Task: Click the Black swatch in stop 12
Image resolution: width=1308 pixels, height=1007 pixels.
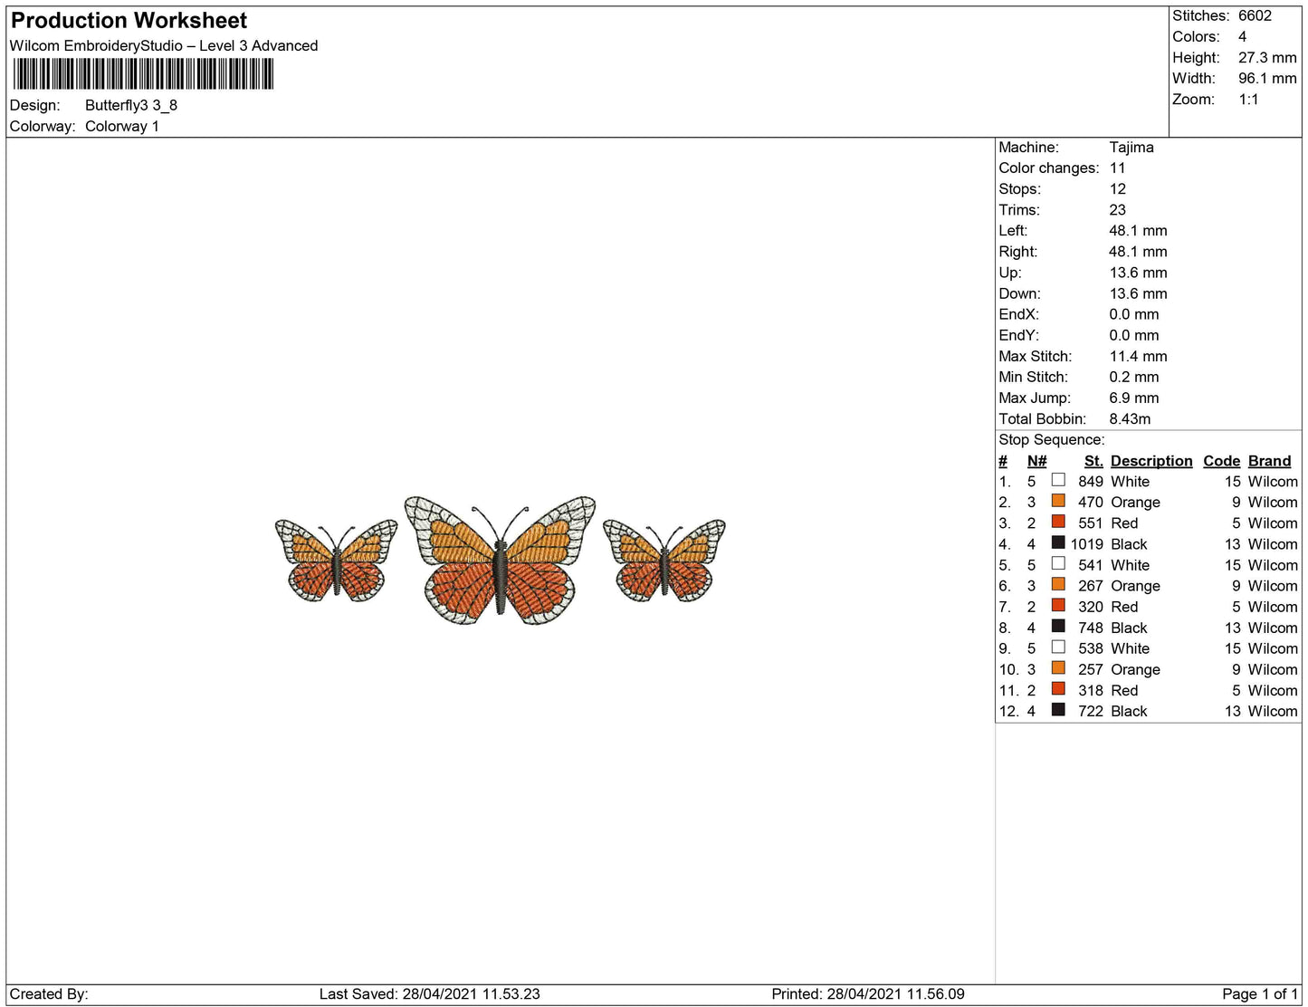Action: tap(1057, 711)
